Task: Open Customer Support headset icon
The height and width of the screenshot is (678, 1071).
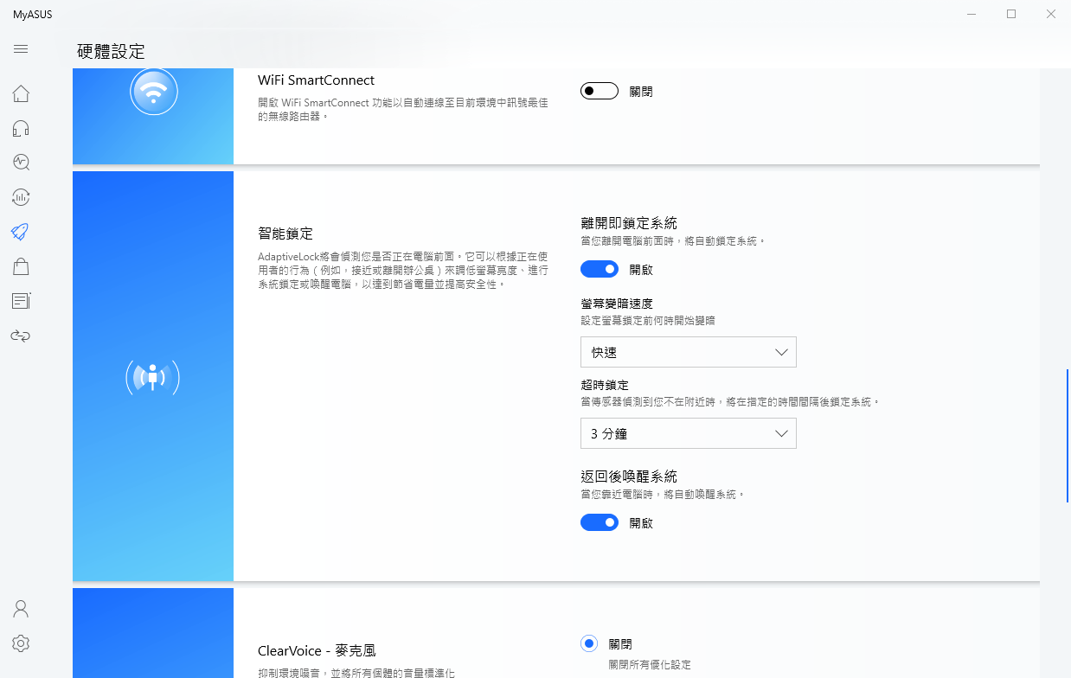Action: pyautogui.click(x=21, y=129)
